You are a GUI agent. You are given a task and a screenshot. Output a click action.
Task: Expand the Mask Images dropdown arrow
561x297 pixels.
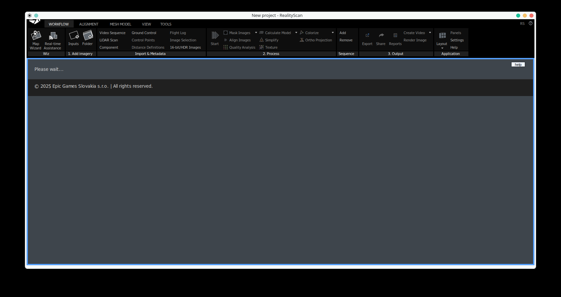tap(256, 33)
